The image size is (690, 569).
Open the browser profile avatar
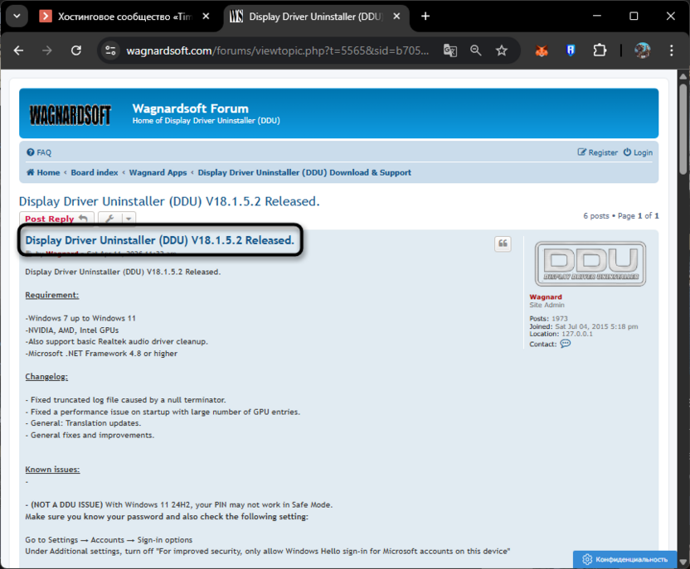[x=642, y=51]
